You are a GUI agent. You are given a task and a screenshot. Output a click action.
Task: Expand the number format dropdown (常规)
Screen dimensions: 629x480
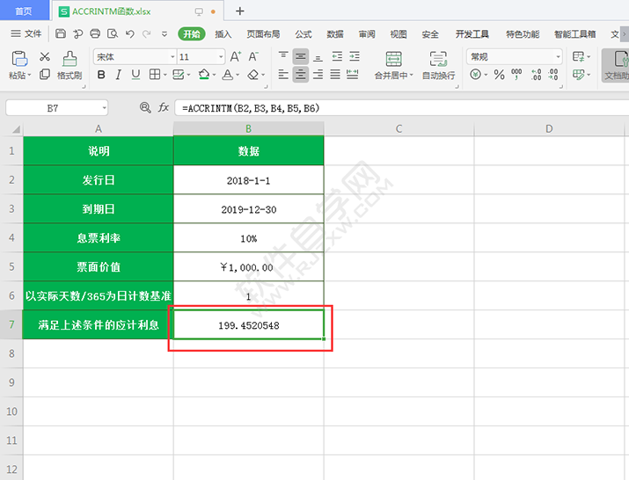coord(514,56)
